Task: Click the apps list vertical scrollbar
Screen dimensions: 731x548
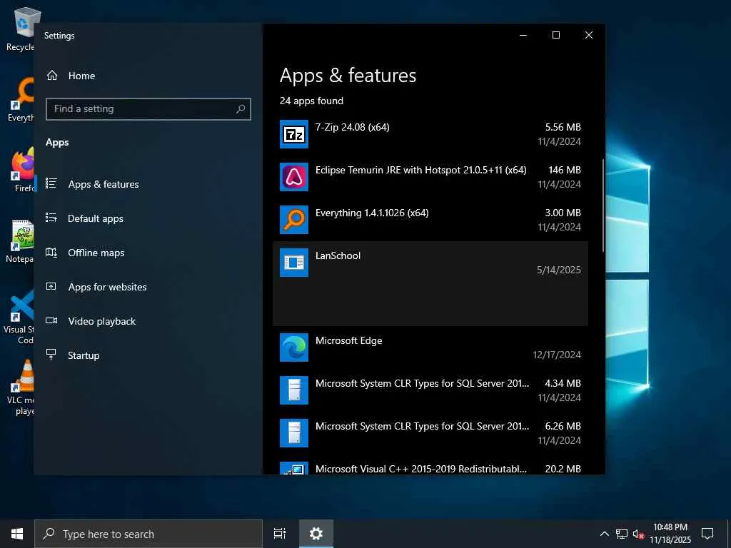Action: (603, 207)
